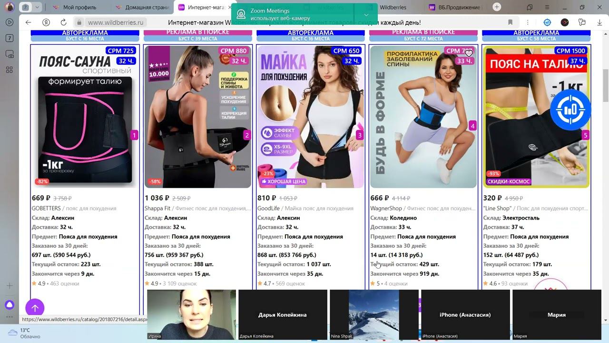The height and width of the screenshot is (343, 609).
Task: Switch to the ВБ.Продвижение tab
Action: pyautogui.click(x=455, y=7)
